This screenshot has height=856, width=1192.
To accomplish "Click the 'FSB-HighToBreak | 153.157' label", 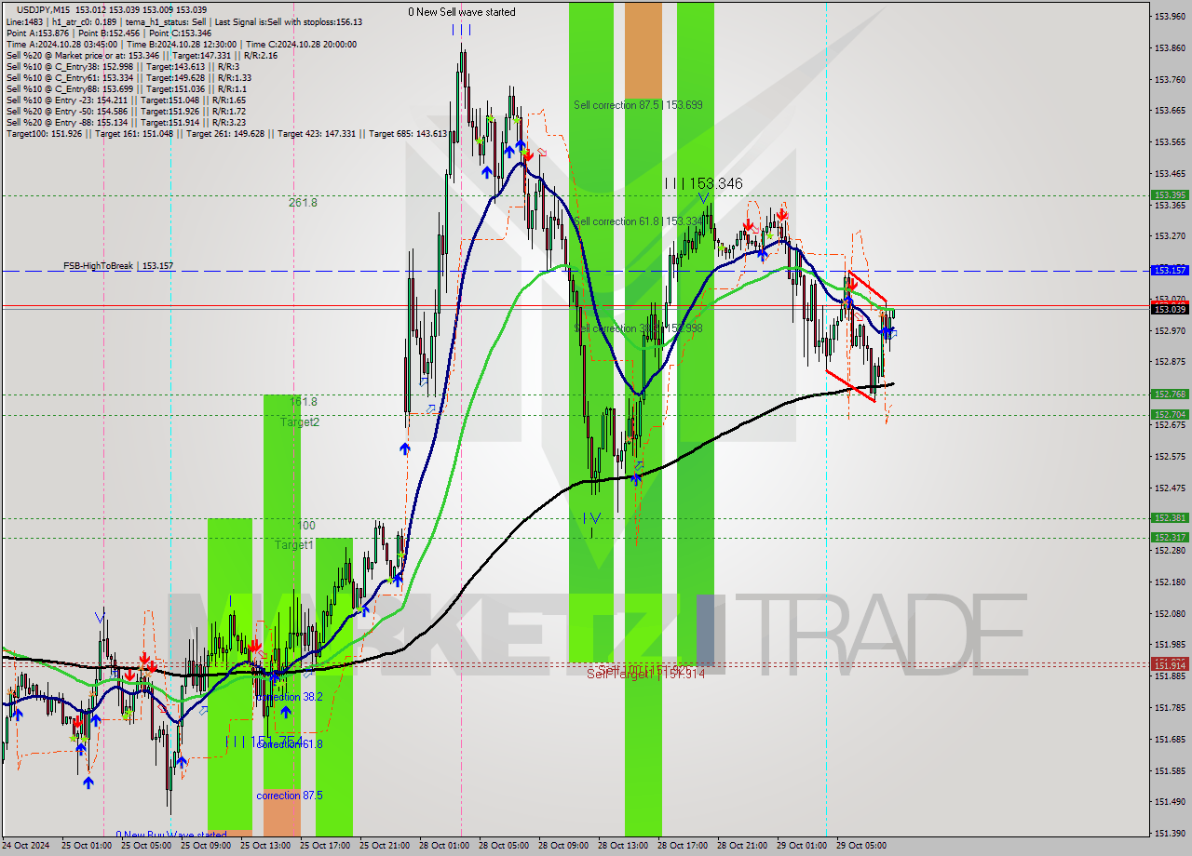I will point(118,266).
